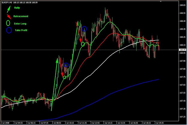The image size is (187, 125).
Task: Click the '2 Jul 11:35' time axis label
Action: (82, 123)
